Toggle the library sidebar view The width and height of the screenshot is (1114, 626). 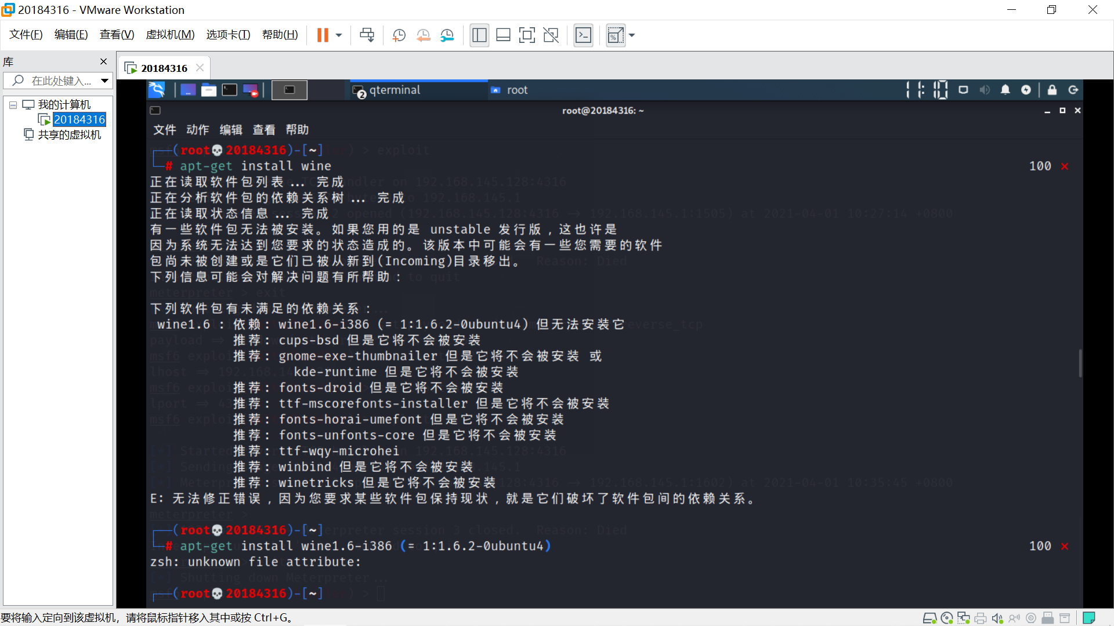pyautogui.click(x=479, y=35)
